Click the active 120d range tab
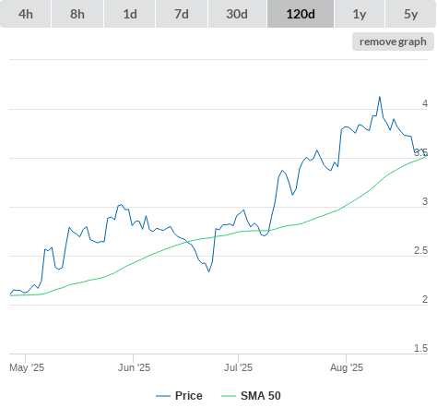The height and width of the screenshot is (420, 437). pos(301,14)
